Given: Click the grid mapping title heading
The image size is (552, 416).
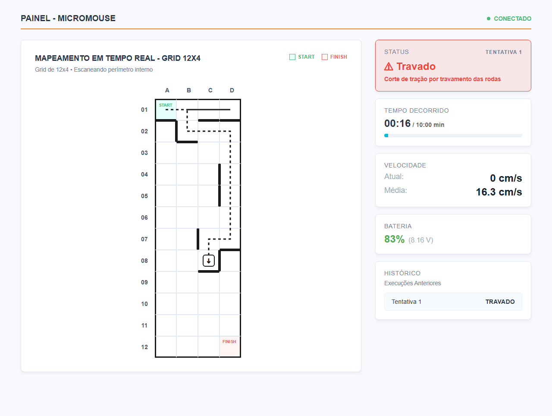Looking at the screenshot, I should tap(118, 58).
